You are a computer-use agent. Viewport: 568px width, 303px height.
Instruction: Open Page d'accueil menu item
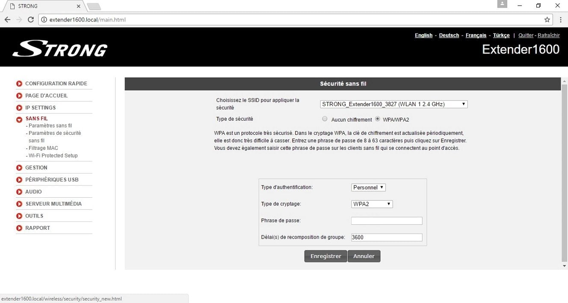[46, 96]
